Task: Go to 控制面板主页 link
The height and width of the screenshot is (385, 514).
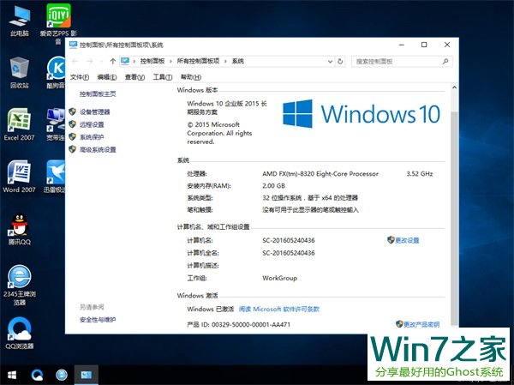Action: 98,94
